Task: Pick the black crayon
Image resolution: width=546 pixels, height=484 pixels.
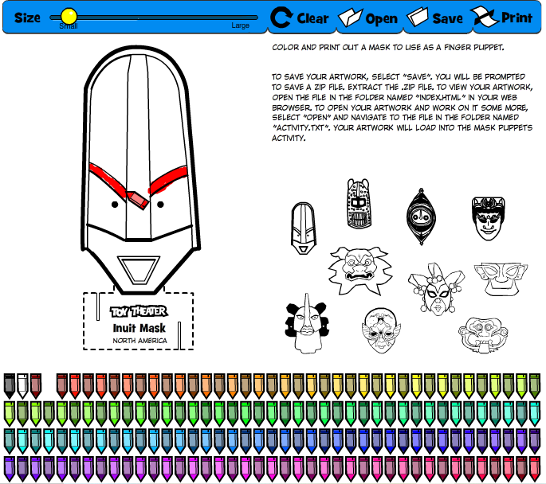Action: (10, 386)
